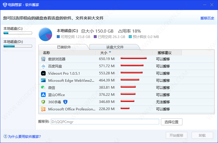Open the blue info badge beside 360杀毒
218x143 pixels.
(x=65, y=102)
